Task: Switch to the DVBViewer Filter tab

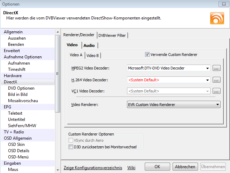Action: 112,35
